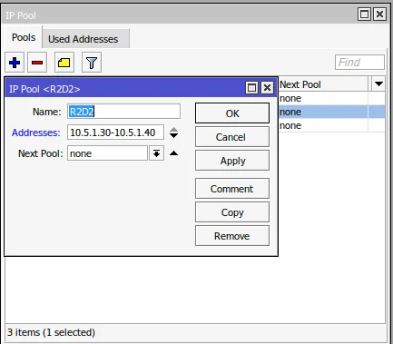Click the Find search field
This screenshot has width=393, height=344.
coord(359,63)
